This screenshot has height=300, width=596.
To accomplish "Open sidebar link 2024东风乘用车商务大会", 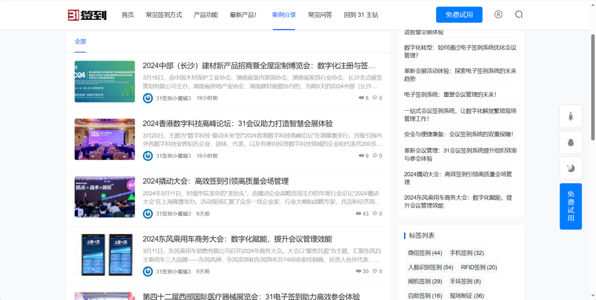I will pos(458,201).
